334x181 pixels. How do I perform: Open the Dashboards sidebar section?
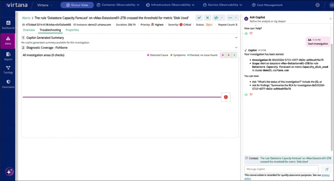tap(8, 25)
